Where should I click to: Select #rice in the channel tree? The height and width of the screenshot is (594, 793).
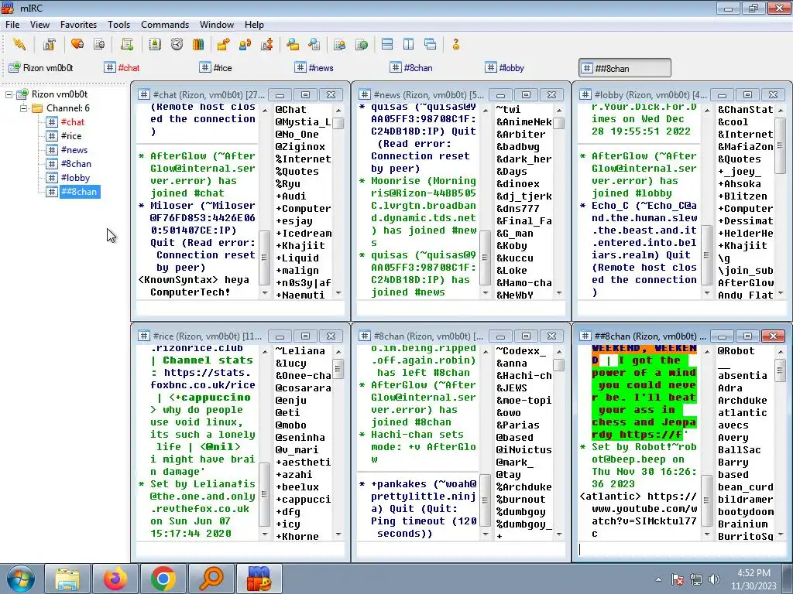70,136
